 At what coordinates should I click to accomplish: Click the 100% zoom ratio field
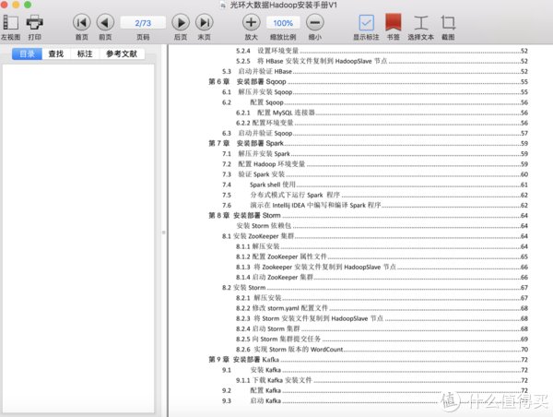point(283,23)
